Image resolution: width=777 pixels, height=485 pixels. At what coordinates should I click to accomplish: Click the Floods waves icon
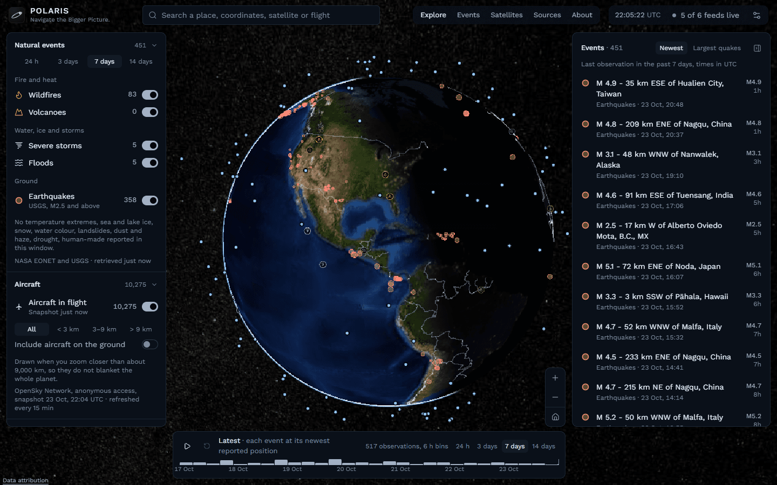[x=19, y=163]
